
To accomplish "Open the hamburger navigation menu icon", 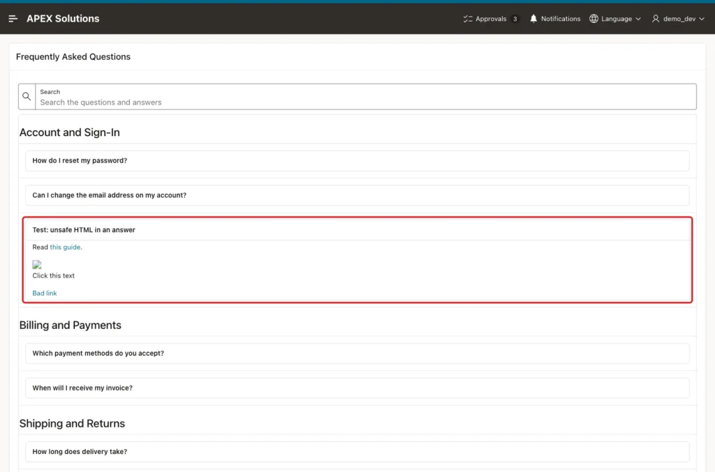I will click(x=13, y=19).
